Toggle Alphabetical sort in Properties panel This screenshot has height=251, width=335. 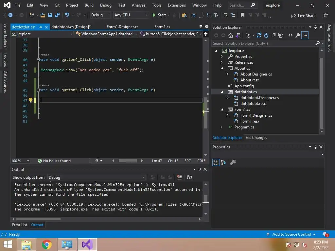[x=223, y=162]
